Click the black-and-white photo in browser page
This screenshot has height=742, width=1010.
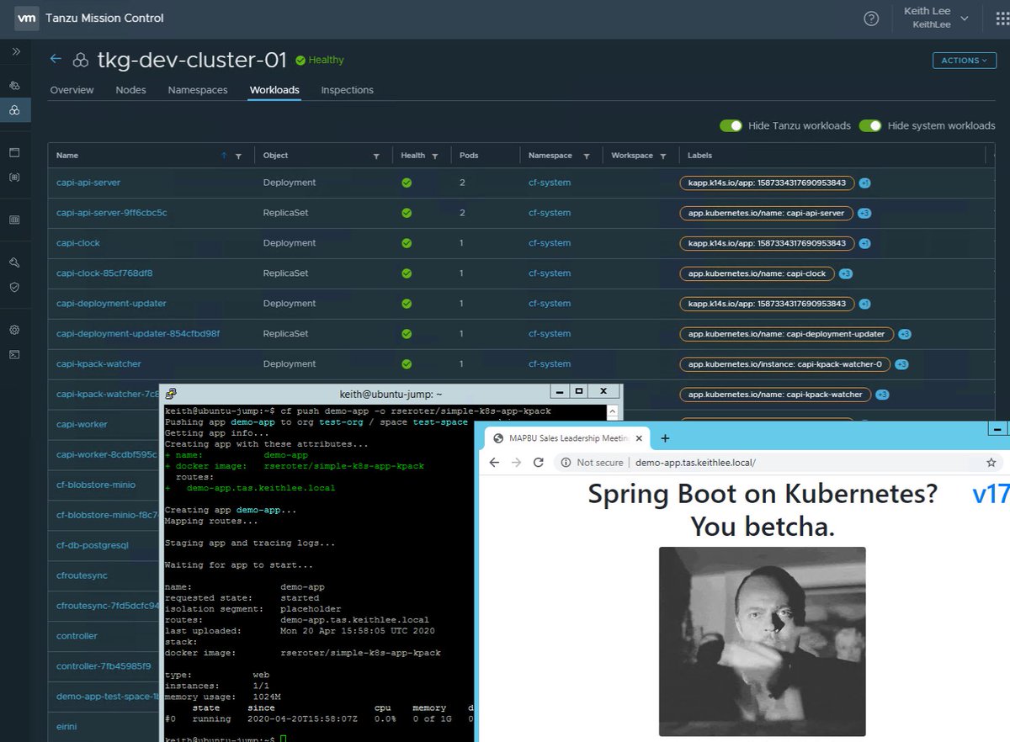pyautogui.click(x=762, y=641)
